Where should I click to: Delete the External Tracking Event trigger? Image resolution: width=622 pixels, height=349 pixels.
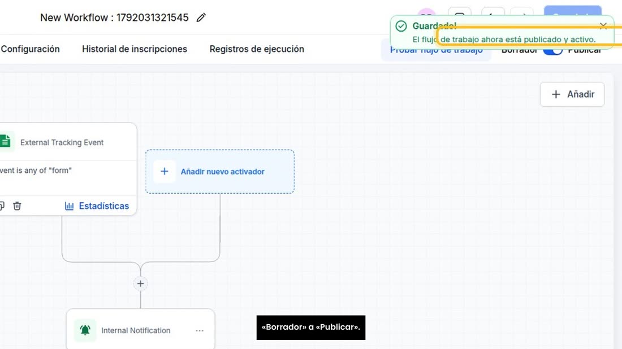17,206
